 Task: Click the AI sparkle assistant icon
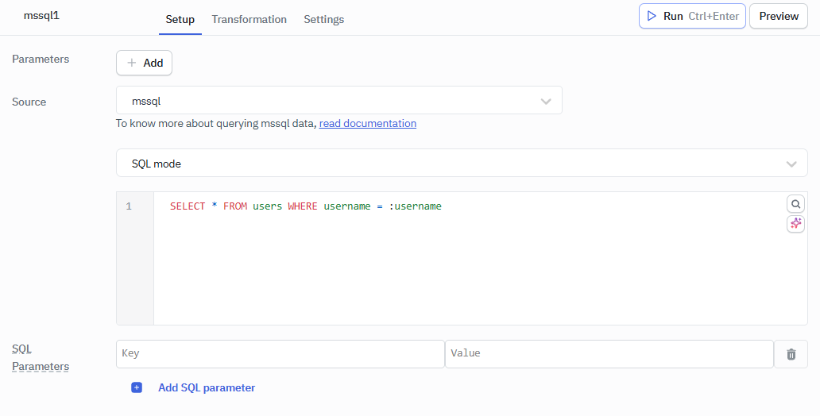click(x=795, y=224)
